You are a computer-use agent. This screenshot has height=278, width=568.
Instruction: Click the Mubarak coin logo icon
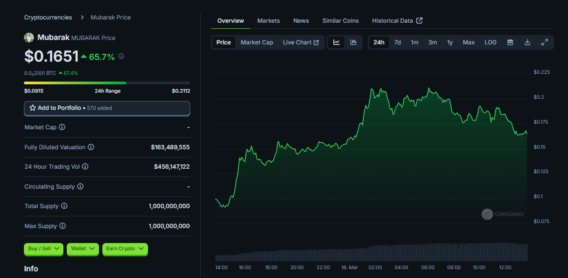coord(29,38)
